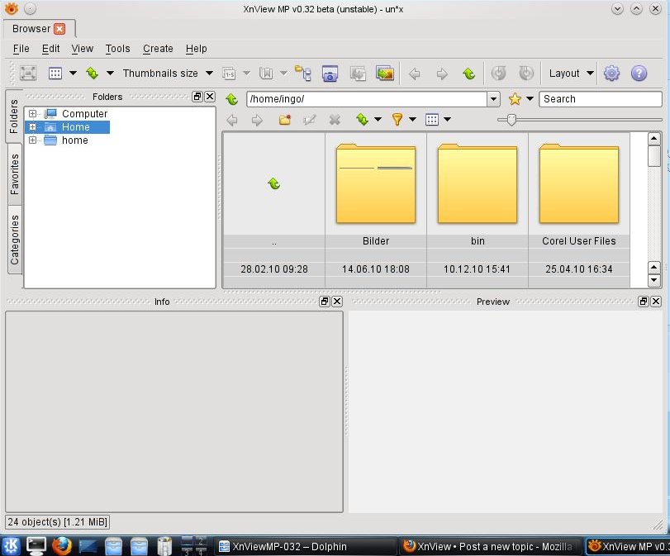Open the Create menu
This screenshot has width=670, height=556.
pos(158,49)
